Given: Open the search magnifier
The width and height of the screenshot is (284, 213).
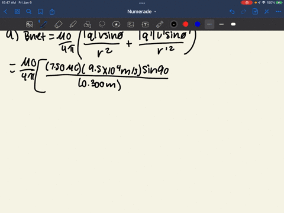Looking at the screenshot, I should (29, 12).
